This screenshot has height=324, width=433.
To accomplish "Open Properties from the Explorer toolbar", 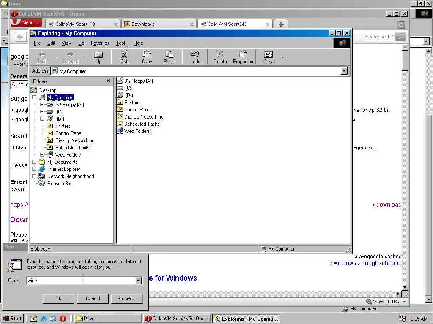I will [243, 57].
